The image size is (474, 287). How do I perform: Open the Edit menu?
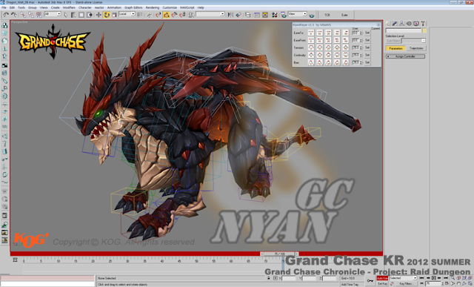(x=12, y=7)
